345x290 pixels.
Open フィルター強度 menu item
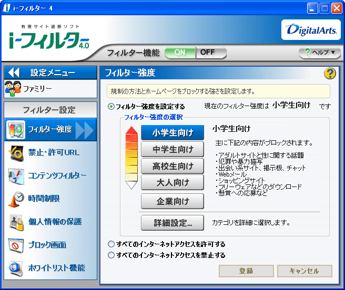point(50,130)
